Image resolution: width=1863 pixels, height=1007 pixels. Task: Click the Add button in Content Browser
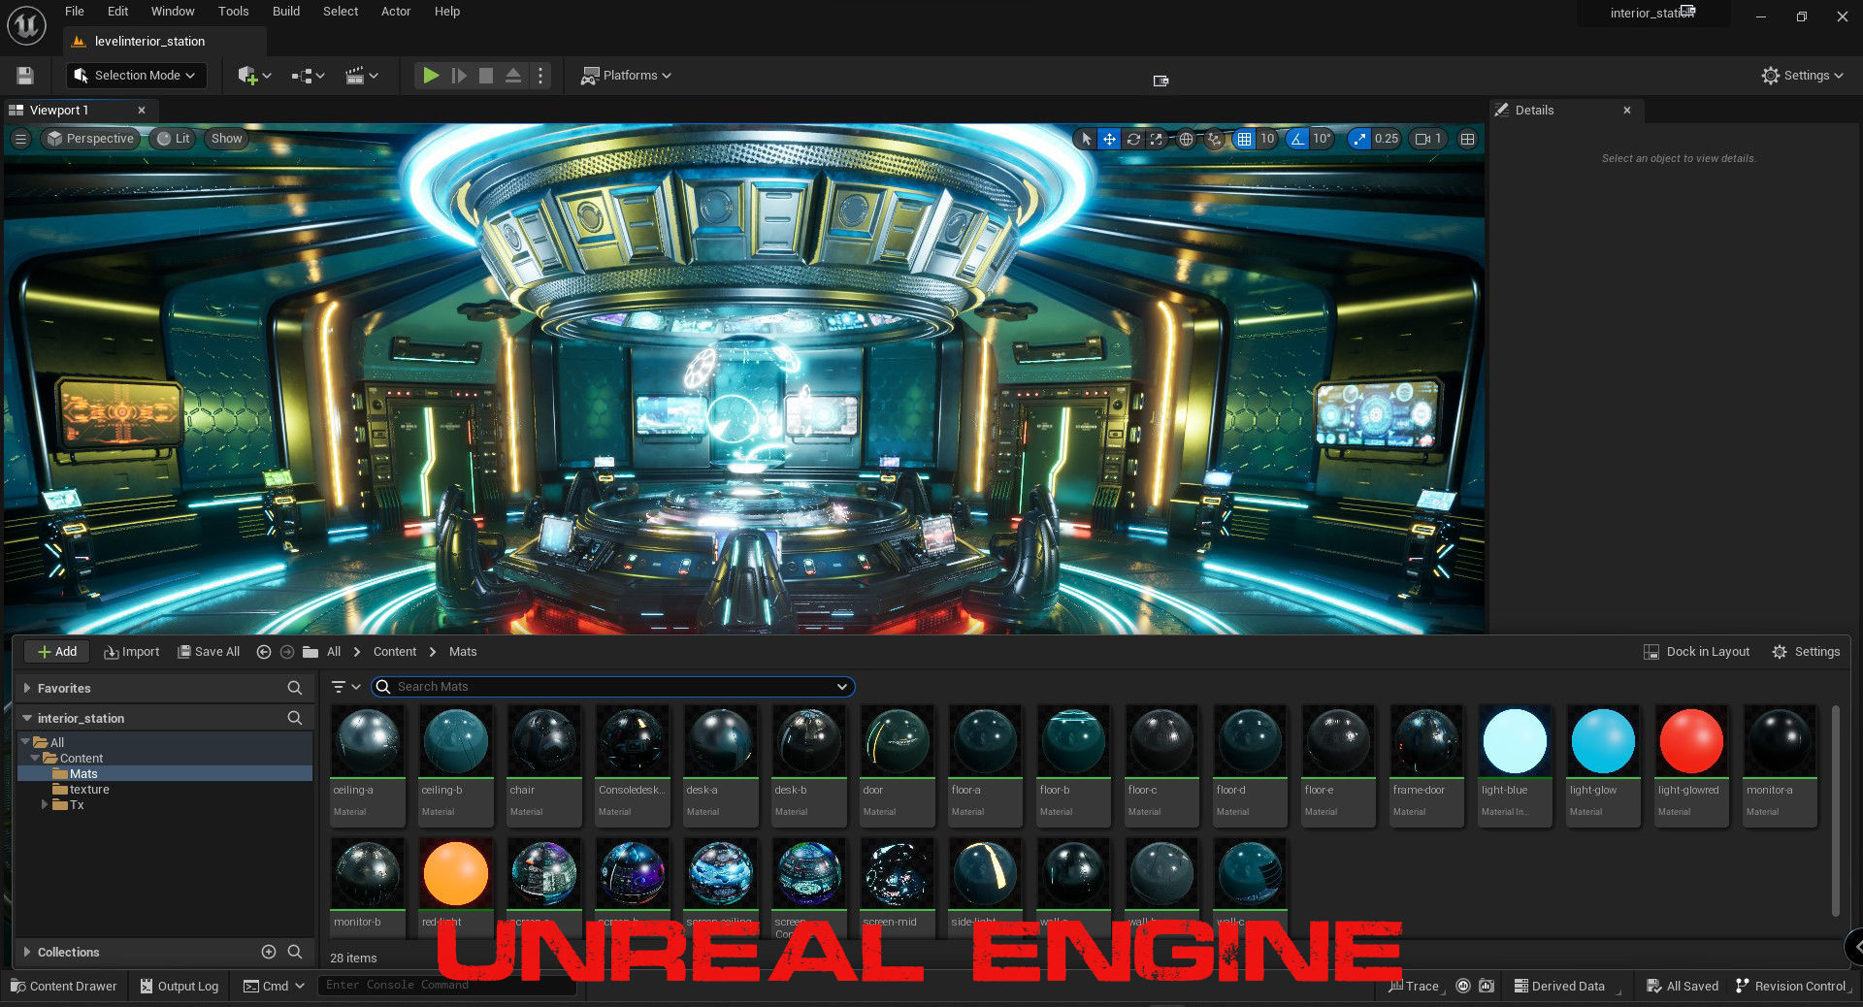coord(57,652)
